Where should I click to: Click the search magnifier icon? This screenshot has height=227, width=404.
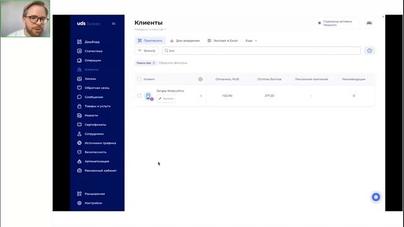click(x=167, y=50)
